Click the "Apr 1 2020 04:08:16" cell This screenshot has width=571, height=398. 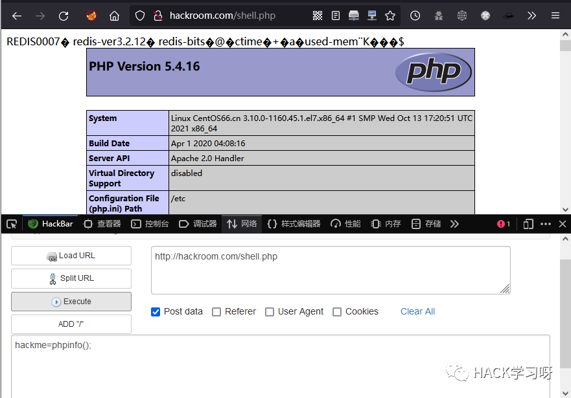click(x=321, y=143)
